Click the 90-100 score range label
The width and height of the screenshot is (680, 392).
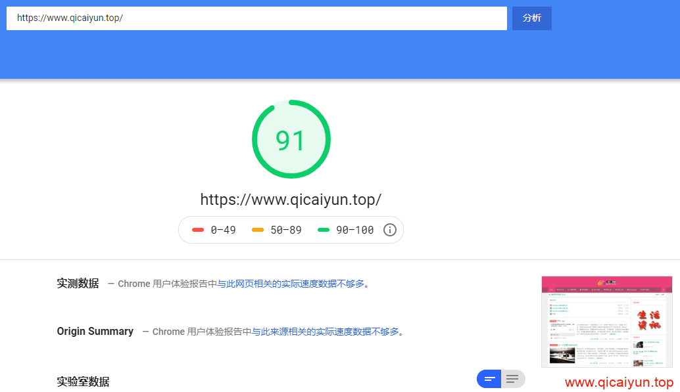point(354,230)
